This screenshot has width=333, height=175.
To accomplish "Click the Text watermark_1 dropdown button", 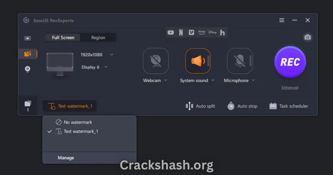I will [x=70, y=106].
